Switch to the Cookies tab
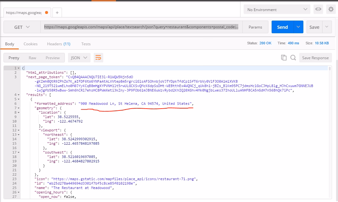This screenshot has height=202, width=338. [x=30, y=44]
